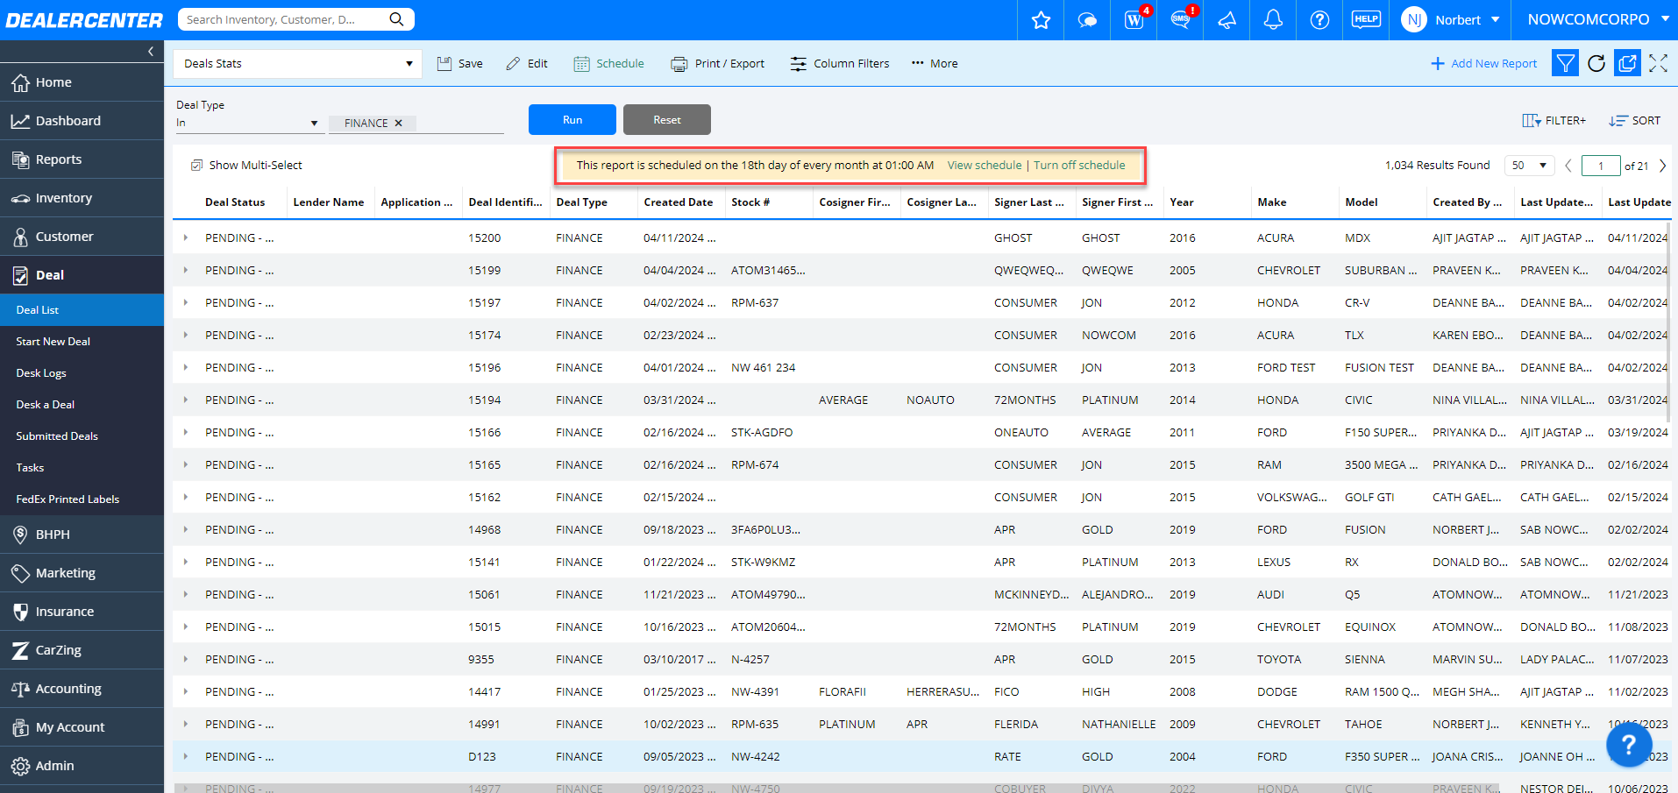1678x793 pixels.
Task: Open the FILTER+ option
Action: click(1554, 121)
